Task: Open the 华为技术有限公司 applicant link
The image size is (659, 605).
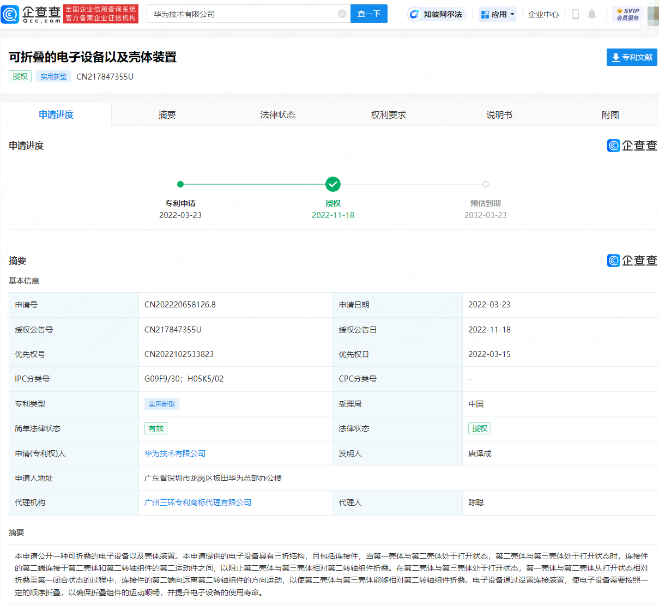Action: click(175, 453)
